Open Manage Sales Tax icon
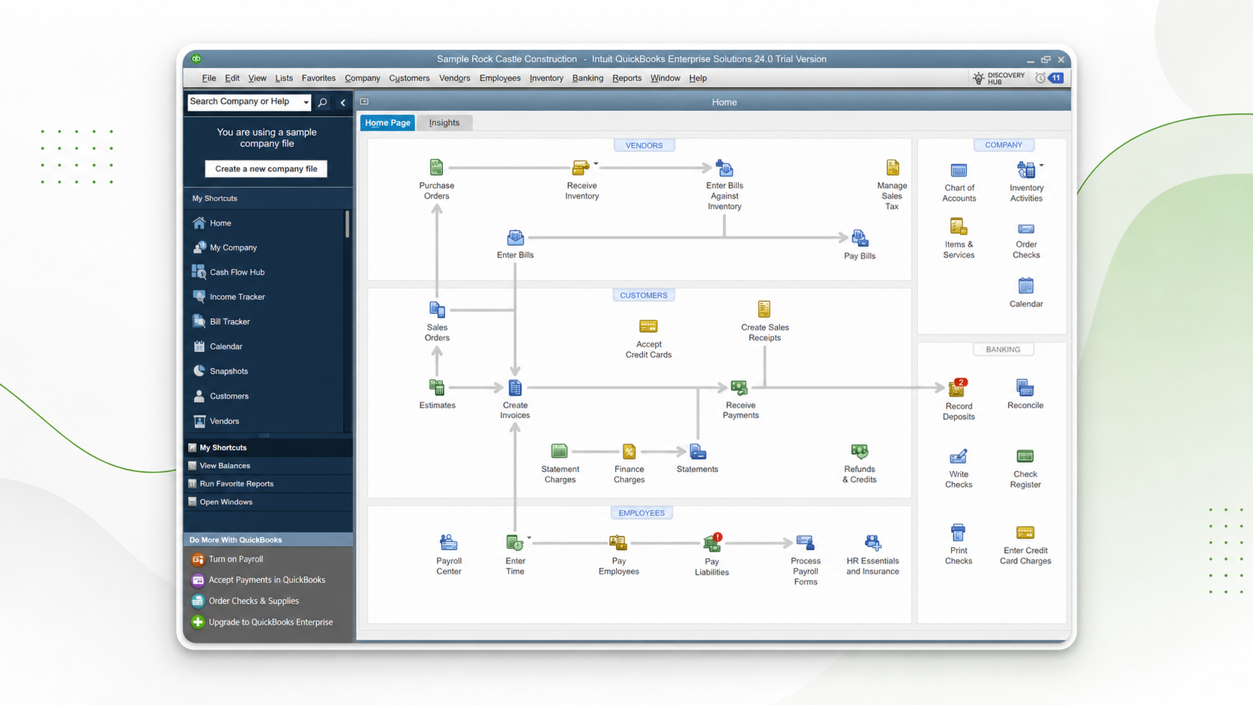 892,167
